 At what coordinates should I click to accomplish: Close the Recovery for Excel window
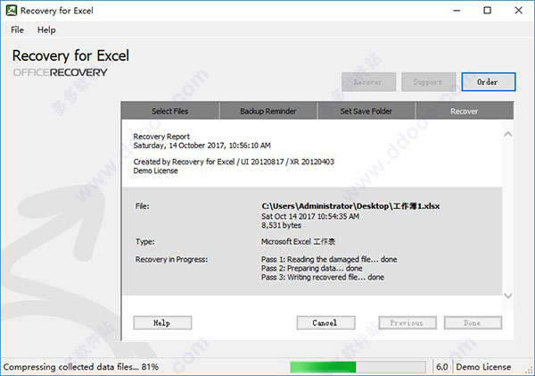pyautogui.click(x=519, y=11)
